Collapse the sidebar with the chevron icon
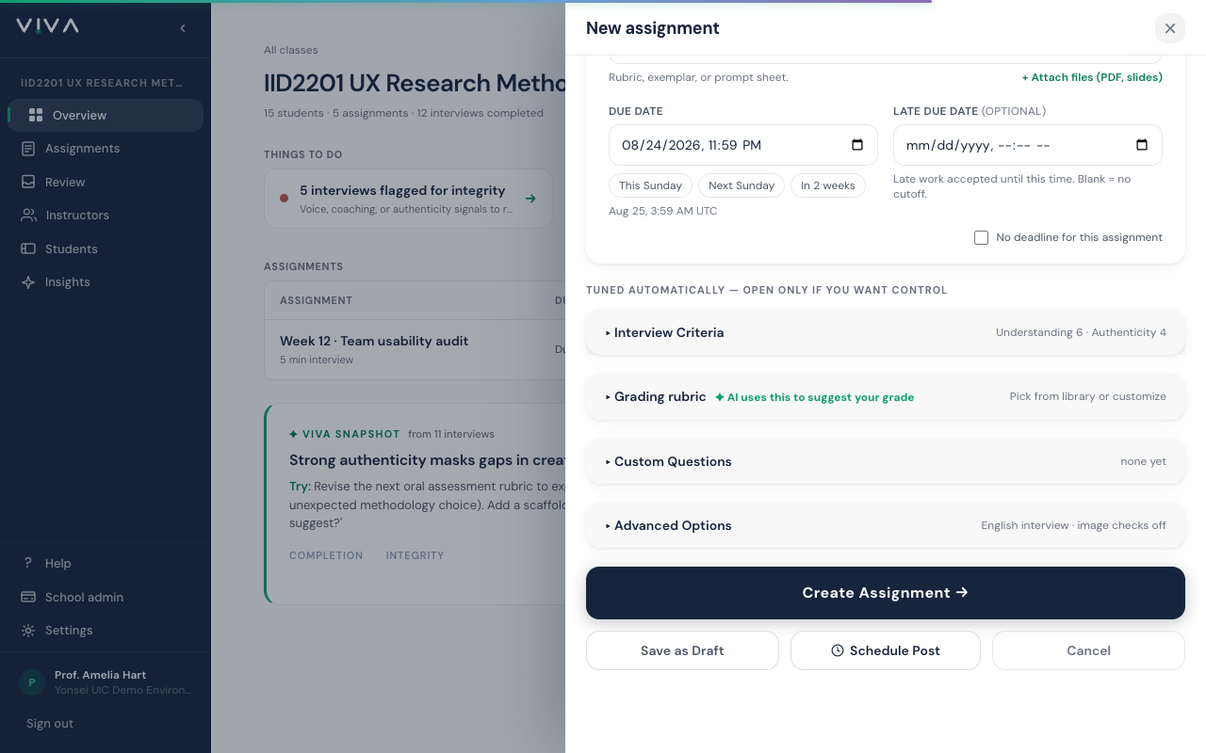Viewport: 1206px width, 753px height. coord(183,28)
